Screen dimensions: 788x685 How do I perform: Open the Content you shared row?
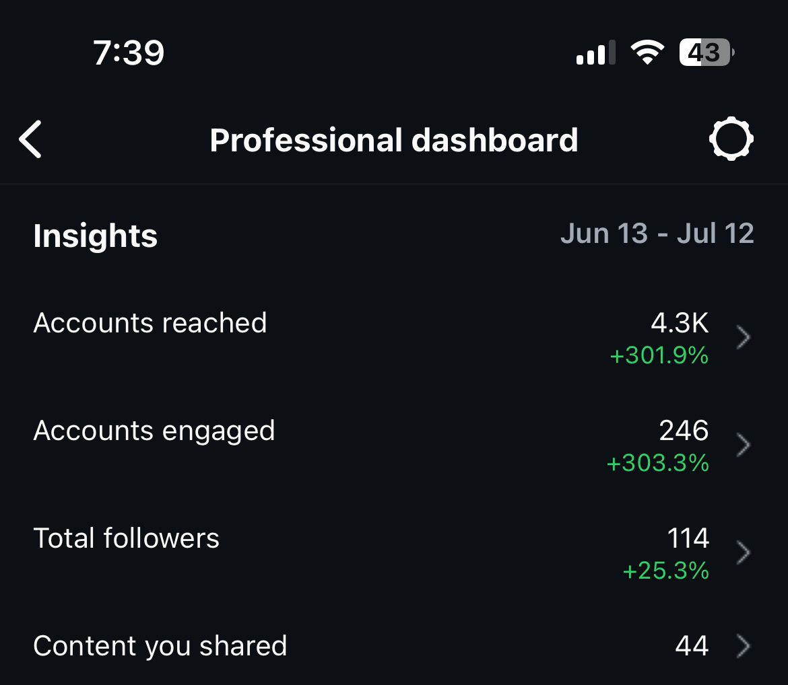pos(394,646)
